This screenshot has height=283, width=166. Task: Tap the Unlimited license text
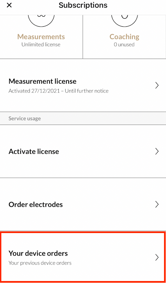[41, 45]
